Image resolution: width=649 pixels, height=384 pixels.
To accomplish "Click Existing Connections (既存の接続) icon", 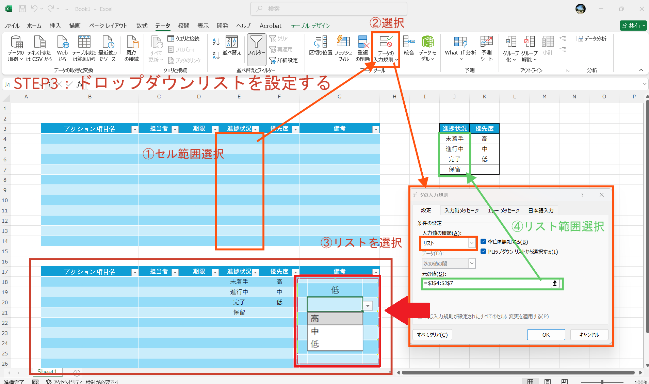I will [x=132, y=49].
